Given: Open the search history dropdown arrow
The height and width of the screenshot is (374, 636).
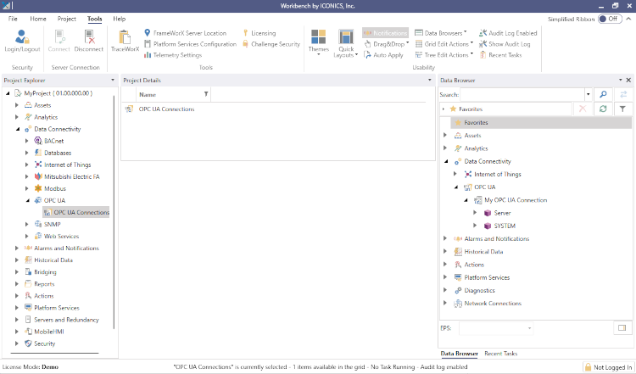Looking at the screenshot, I should coord(589,94).
